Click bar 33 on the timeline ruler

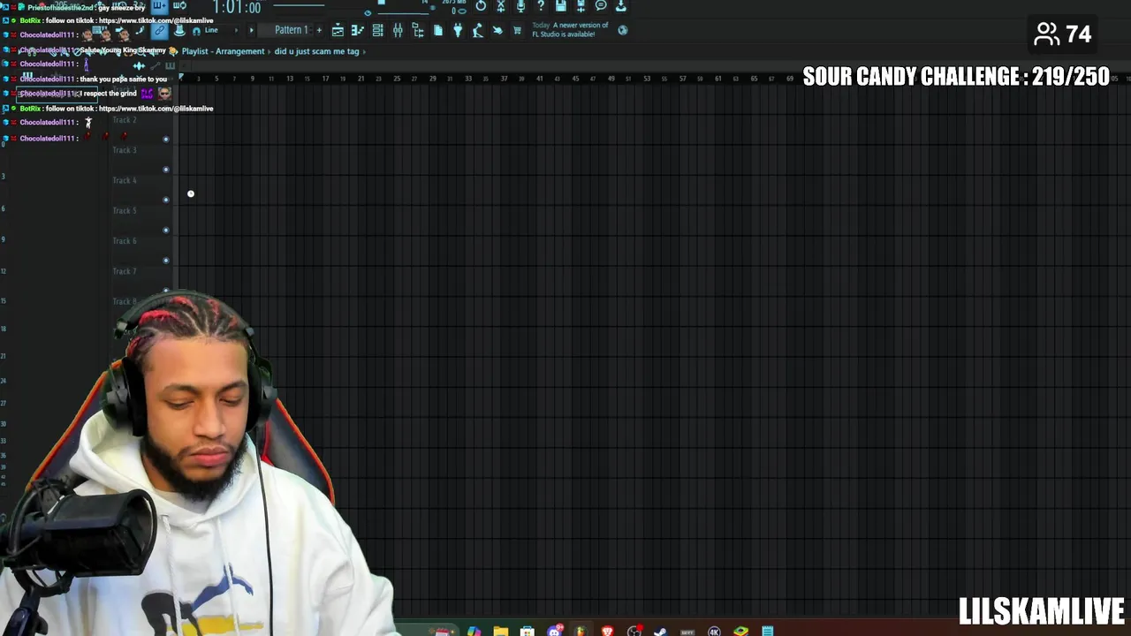[468, 79]
